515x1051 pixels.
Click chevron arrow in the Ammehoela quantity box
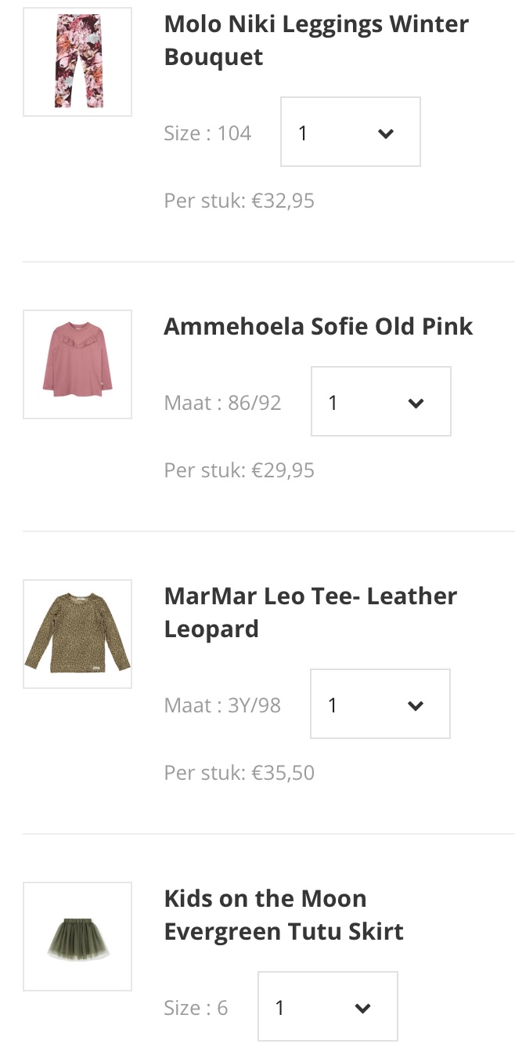pyautogui.click(x=416, y=403)
